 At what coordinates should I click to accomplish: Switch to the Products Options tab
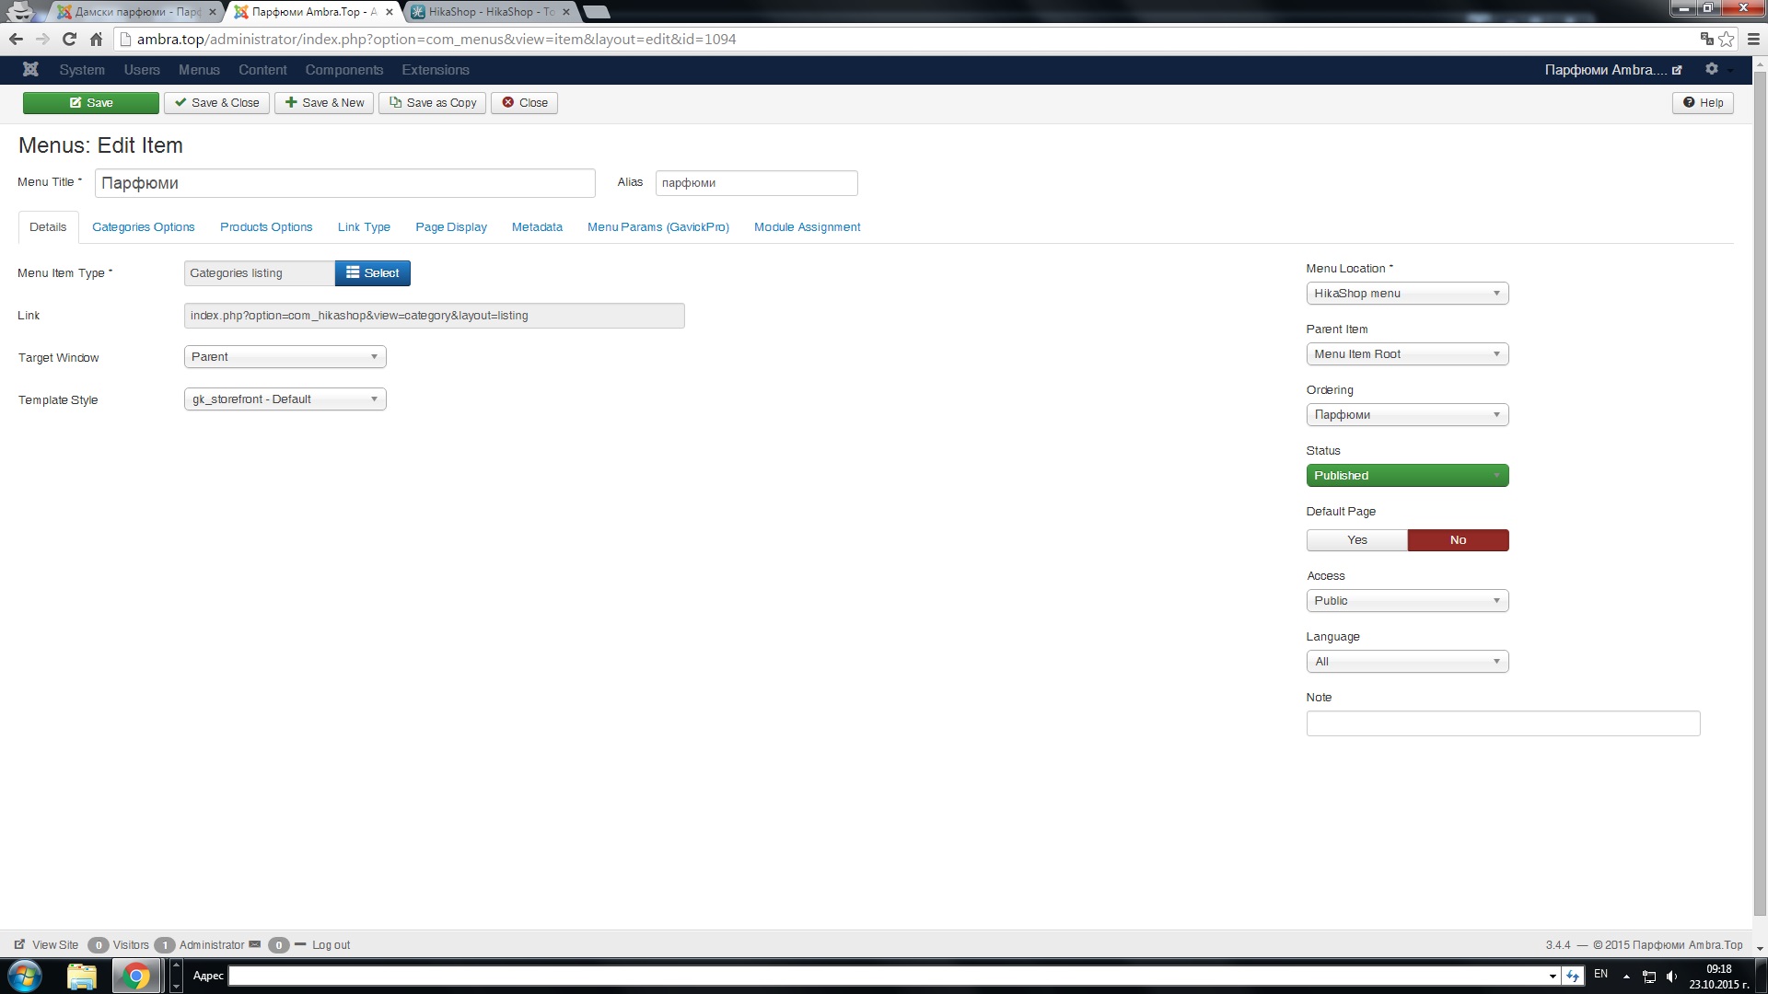pyautogui.click(x=266, y=227)
